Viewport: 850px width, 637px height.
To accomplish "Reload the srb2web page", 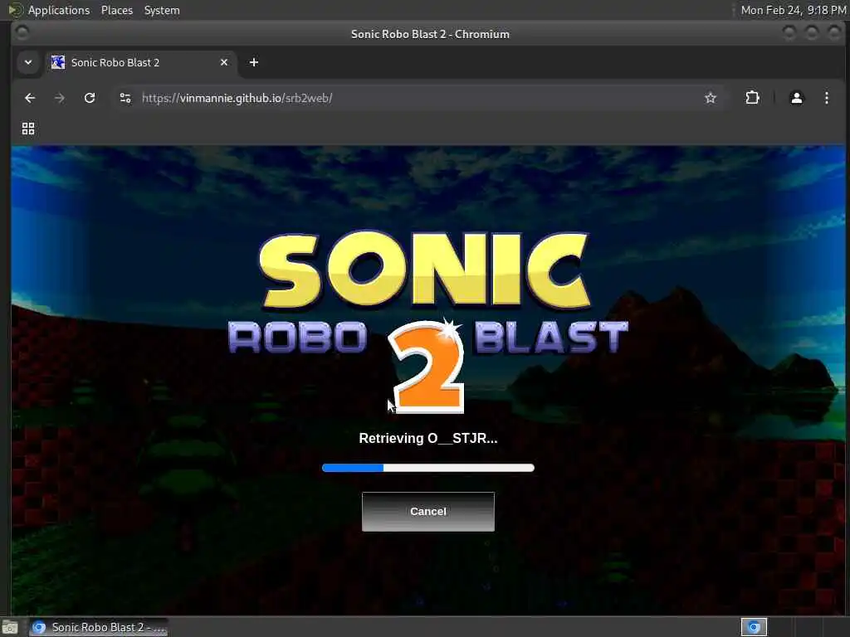I will click(90, 98).
